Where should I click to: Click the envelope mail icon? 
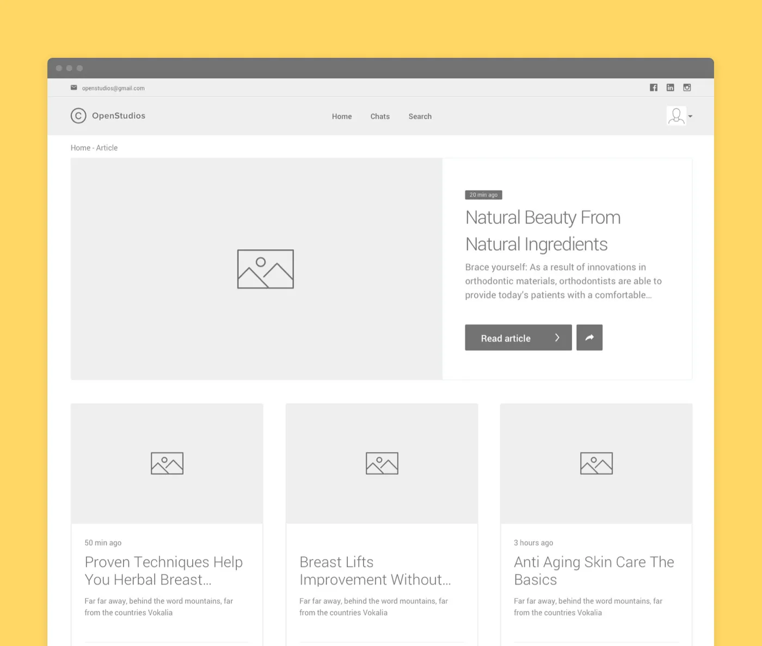coord(74,88)
